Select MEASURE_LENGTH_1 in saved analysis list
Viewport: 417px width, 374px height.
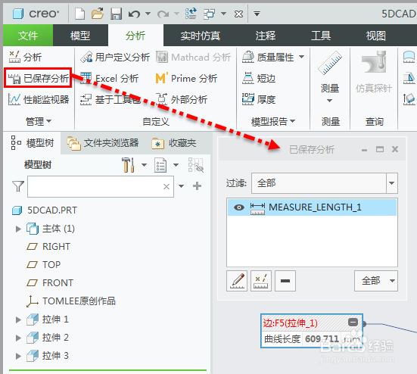(312, 207)
